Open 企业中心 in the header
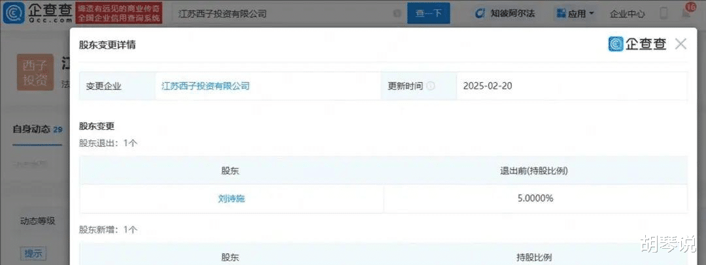706x265 pixels. point(627,14)
